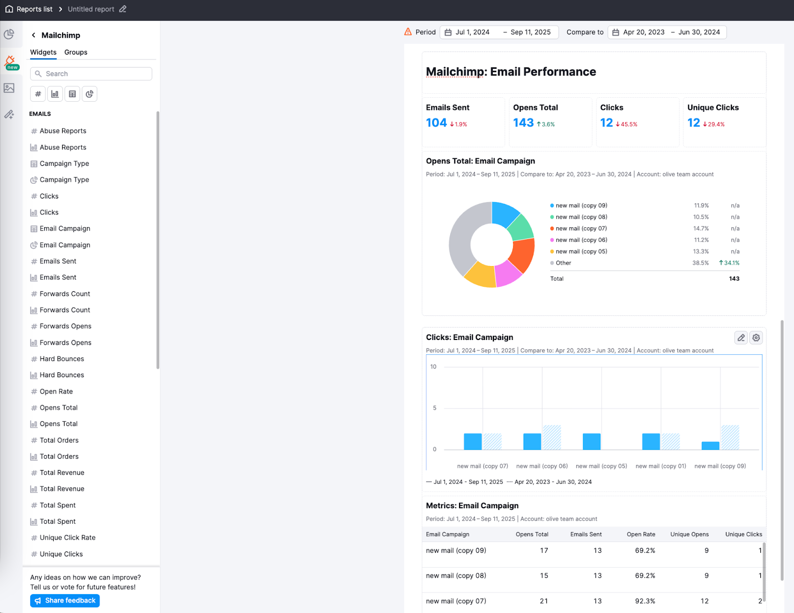This screenshot has width=794, height=613.
Task: Open the image widget panel in the sidebar
Action: pyautogui.click(x=9, y=88)
